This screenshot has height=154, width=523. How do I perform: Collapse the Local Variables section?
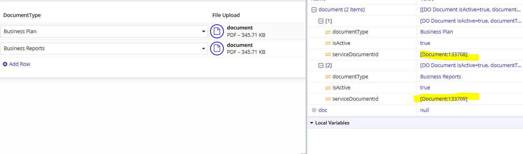[312, 123]
